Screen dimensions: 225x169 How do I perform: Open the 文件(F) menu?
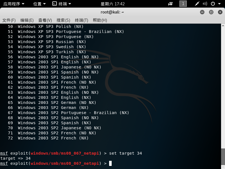[x=9, y=20]
